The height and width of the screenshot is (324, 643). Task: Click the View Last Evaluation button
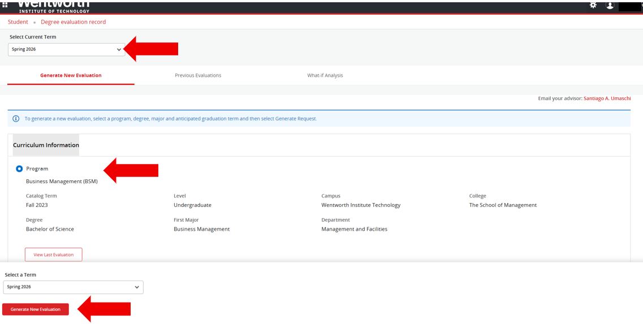pos(53,254)
